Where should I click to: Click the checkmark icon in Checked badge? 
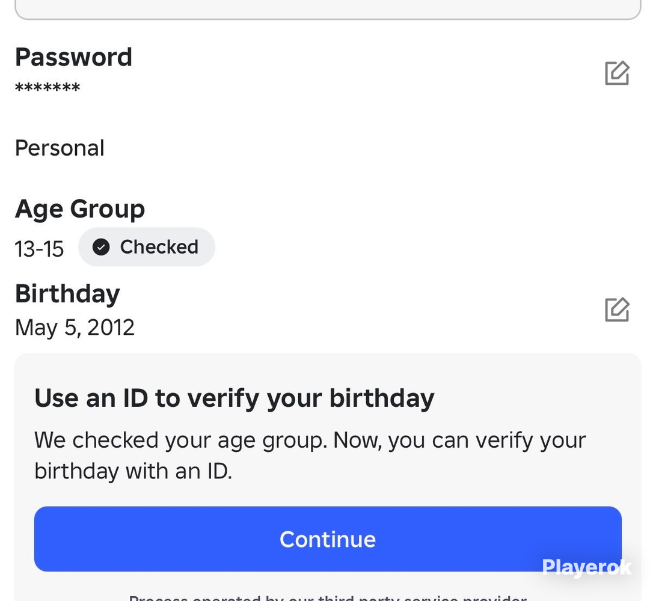click(101, 247)
